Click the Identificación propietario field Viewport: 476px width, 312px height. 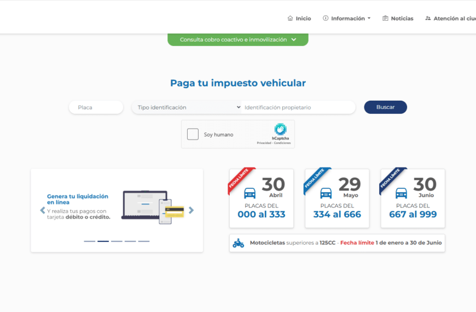click(x=298, y=107)
